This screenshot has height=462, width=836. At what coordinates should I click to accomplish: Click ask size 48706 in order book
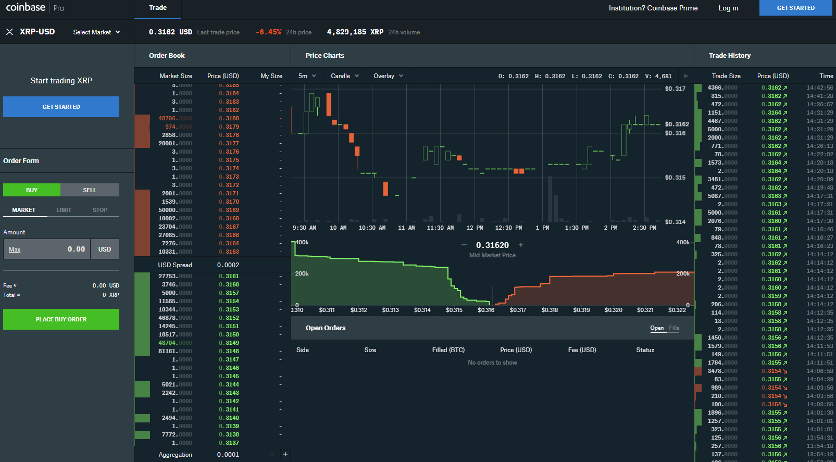pyautogui.click(x=175, y=118)
